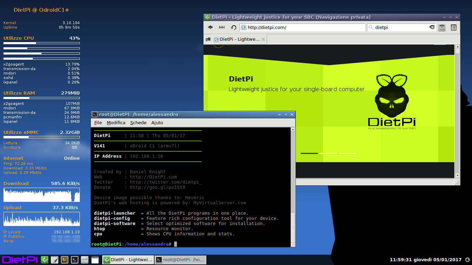Screen dimensions: 472x265
Task: Open Midori's main menu icon
Action: pos(454,28)
